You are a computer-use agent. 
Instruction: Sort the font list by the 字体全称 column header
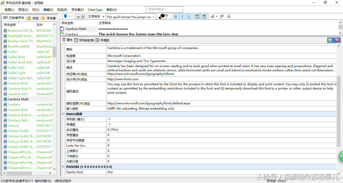(x=19, y=25)
